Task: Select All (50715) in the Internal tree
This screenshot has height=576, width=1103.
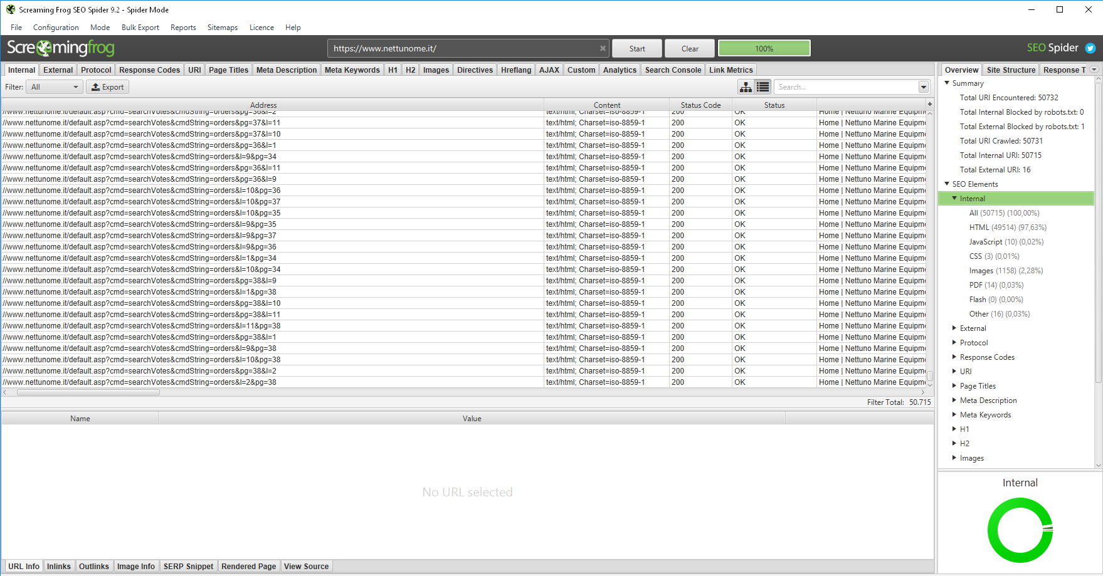Action: pos(1005,212)
